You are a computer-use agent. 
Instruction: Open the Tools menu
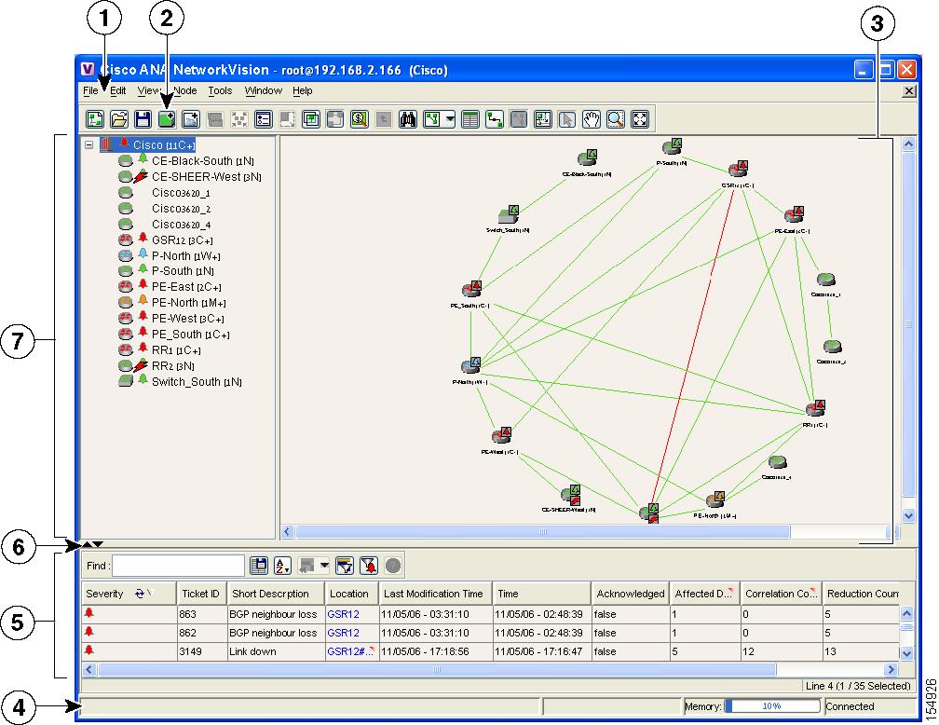coord(220,90)
